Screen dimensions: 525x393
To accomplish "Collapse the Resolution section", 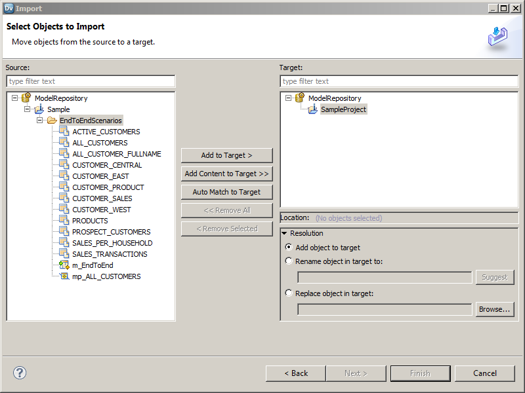I will 284,233.
